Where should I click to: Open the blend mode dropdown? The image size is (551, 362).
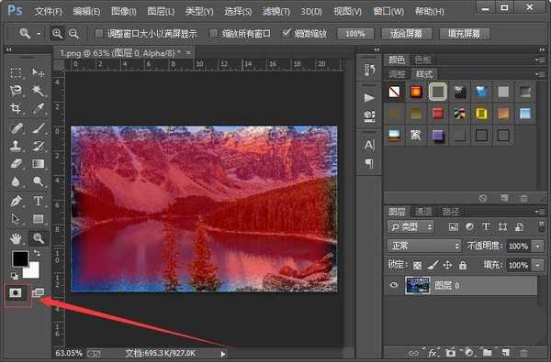click(x=423, y=246)
